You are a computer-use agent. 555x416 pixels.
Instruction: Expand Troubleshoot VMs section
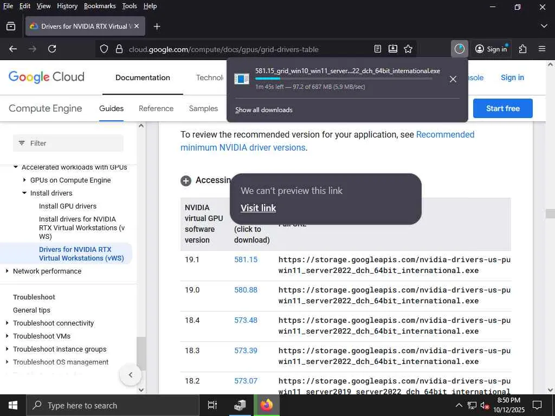pos(7,336)
